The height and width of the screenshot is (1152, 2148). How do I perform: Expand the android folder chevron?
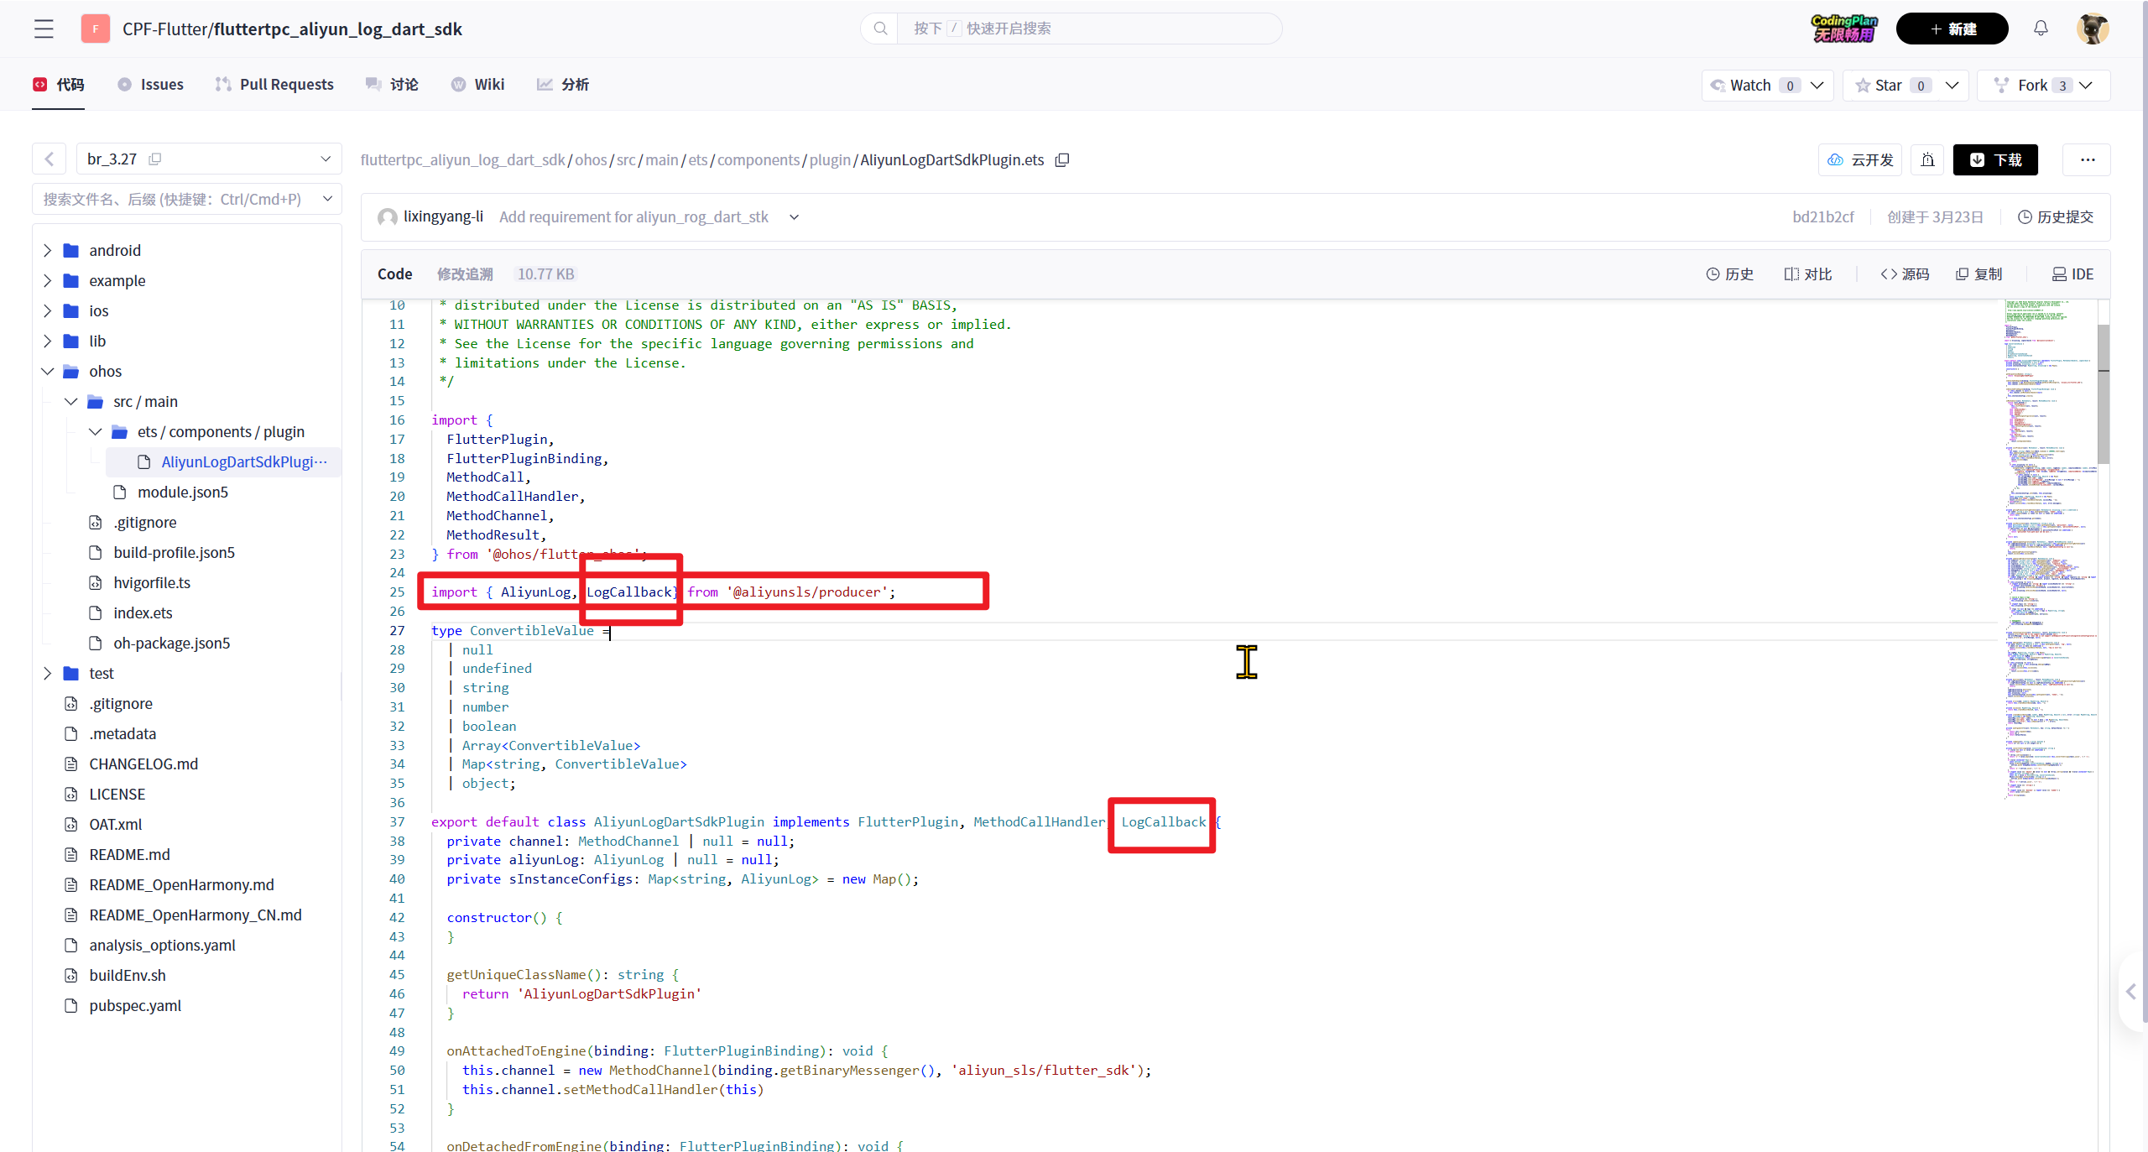coord(48,250)
